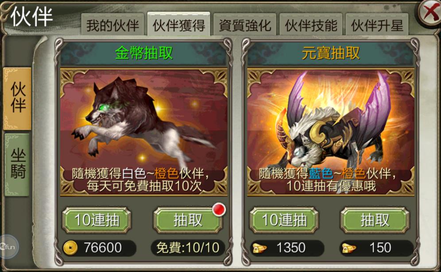The height and width of the screenshot is (272, 441).
Task: Click 10連抽 under gold coin draw
Action: (x=97, y=220)
